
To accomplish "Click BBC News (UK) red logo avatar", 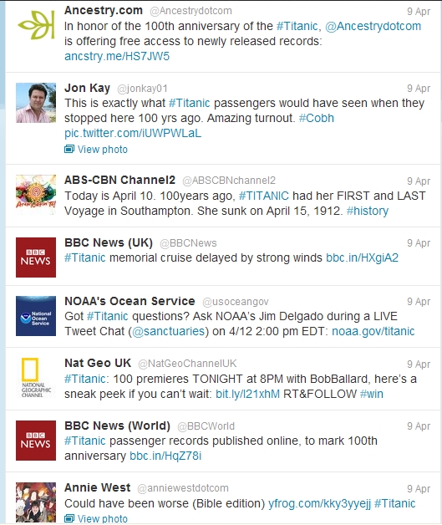I will 36,257.
